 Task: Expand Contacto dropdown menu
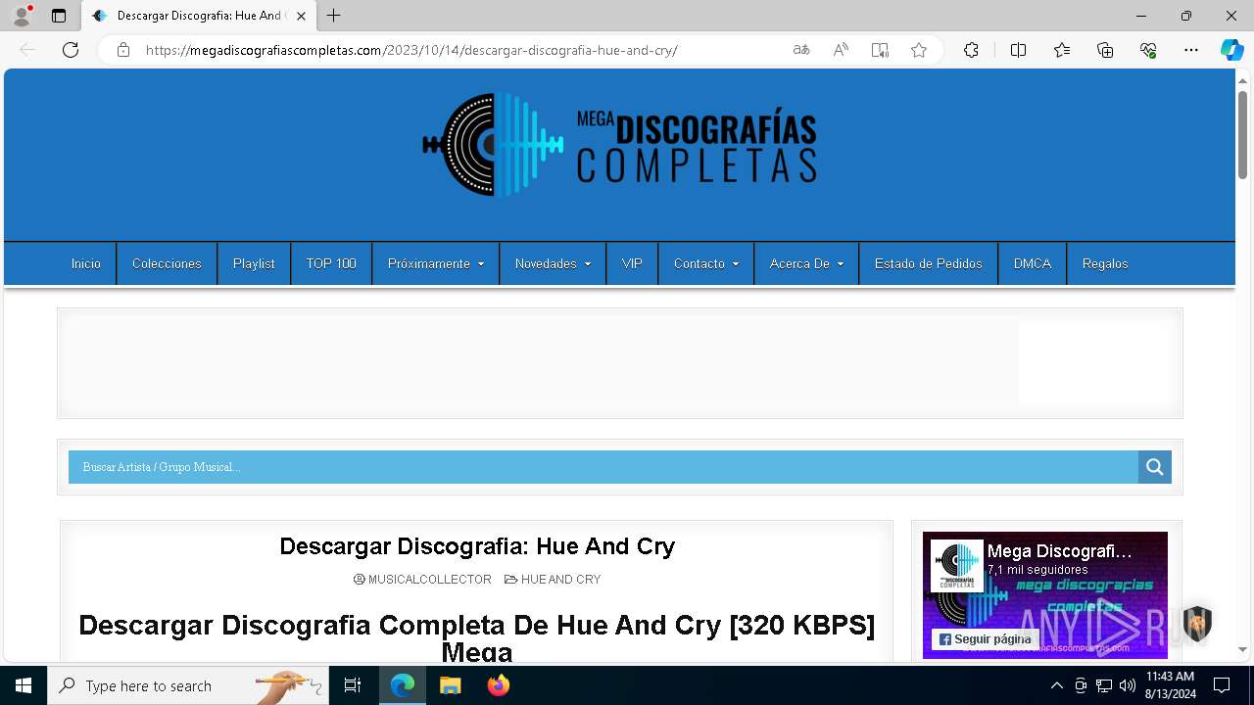pyautogui.click(x=706, y=263)
